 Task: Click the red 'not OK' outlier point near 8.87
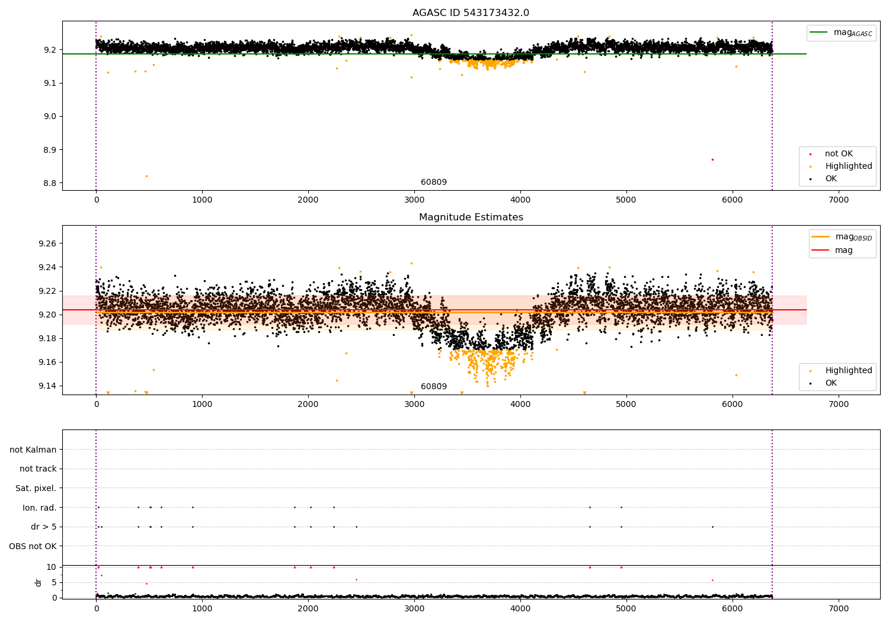tap(712, 159)
